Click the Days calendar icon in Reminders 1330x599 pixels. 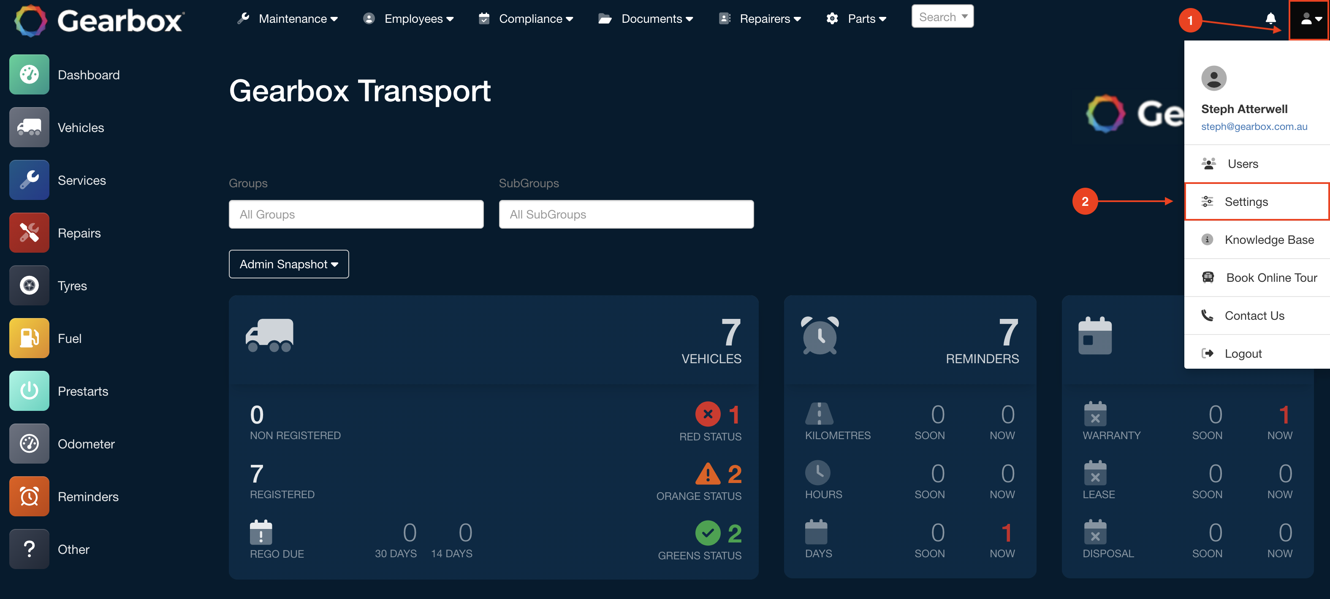(x=816, y=532)
